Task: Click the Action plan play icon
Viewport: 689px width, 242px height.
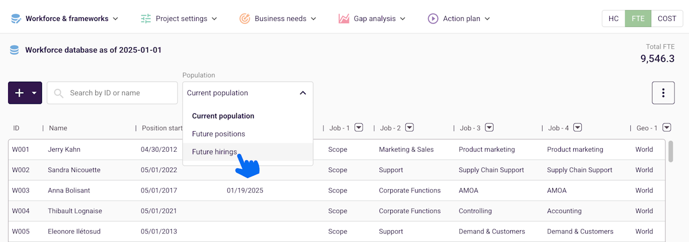Action: click(433, 19)
